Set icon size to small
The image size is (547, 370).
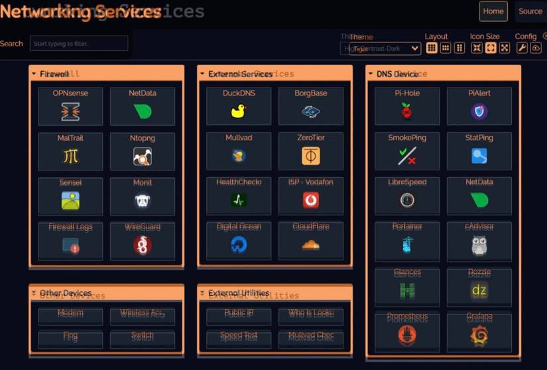(x=477, y=48)
